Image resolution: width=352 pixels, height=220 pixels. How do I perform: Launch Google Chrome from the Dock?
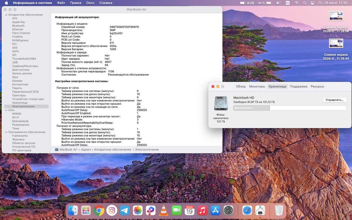point(99,210)
